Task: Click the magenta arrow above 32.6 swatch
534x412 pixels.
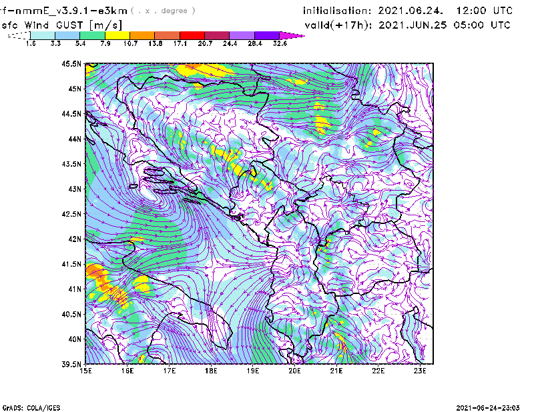Action: [292, 35]
